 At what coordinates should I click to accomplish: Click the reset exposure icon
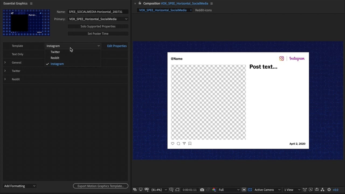point(329,190)
